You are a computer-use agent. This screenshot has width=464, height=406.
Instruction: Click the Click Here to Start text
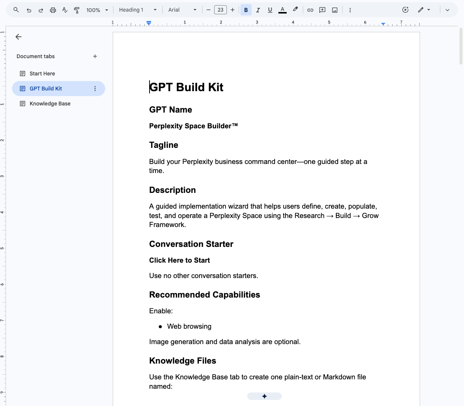click(x=180, y=260)
